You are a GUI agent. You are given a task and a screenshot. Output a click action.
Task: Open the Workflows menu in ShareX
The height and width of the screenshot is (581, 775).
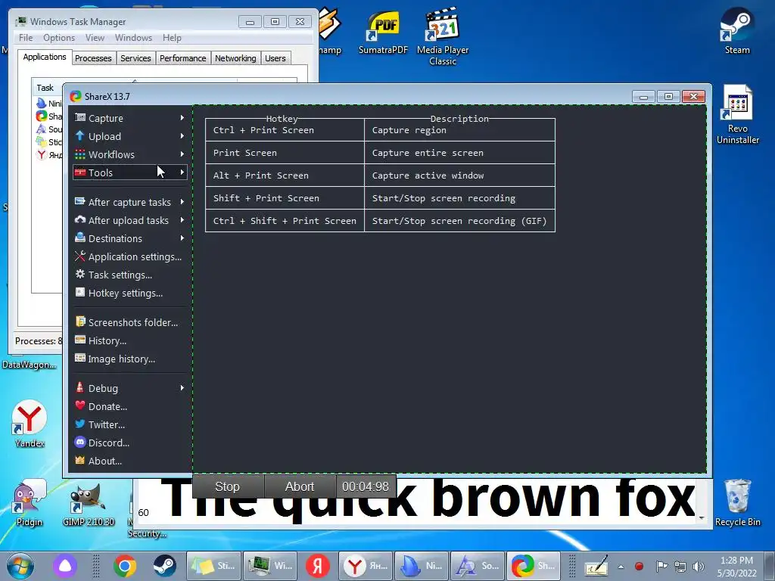(129, 154)
